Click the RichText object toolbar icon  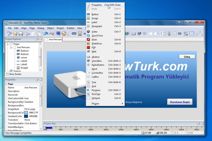pos(186,34)
